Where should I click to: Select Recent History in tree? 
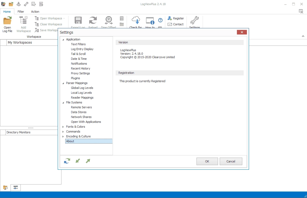pyautogui.click(x=81, y=68)
